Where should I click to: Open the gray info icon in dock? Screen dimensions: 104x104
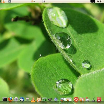click(16, 99)
